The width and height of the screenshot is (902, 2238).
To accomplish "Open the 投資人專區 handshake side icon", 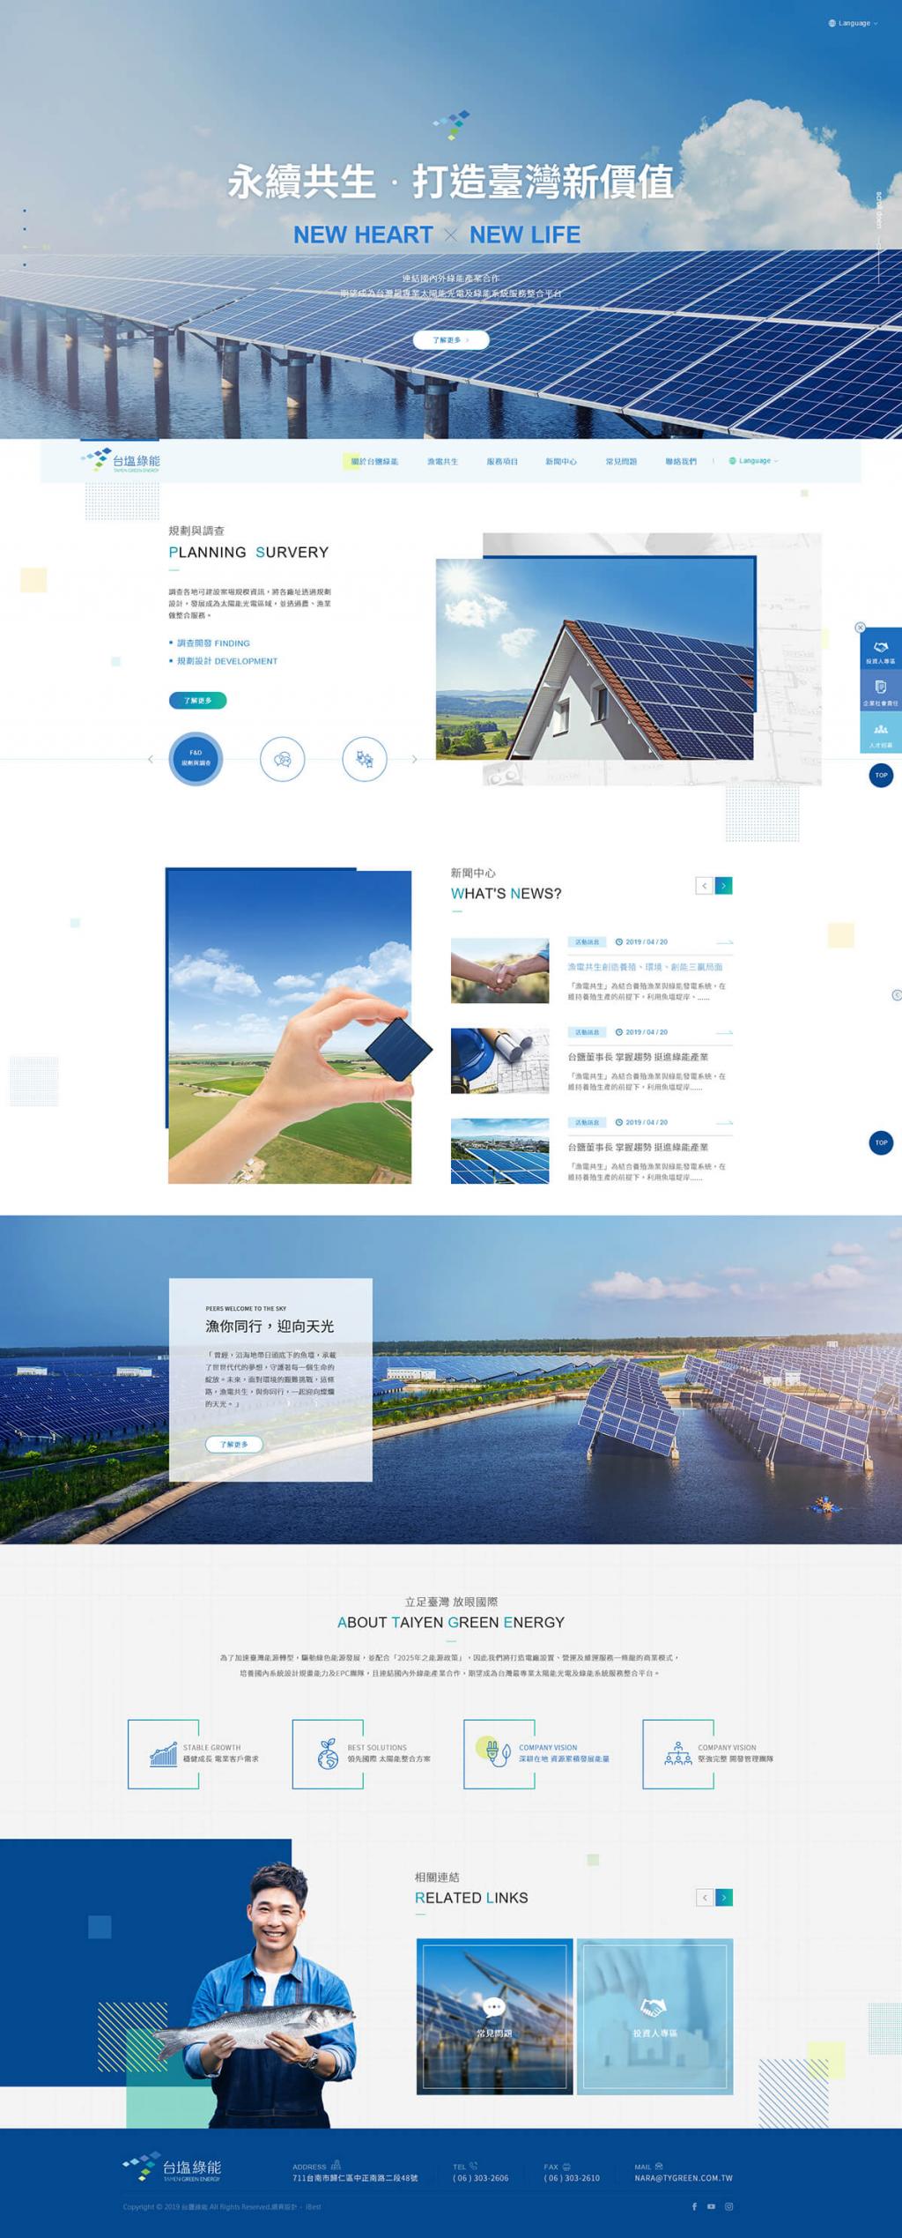I will [881, 650].
